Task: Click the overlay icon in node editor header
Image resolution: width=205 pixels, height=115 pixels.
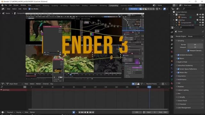Action: click(164, 9)
